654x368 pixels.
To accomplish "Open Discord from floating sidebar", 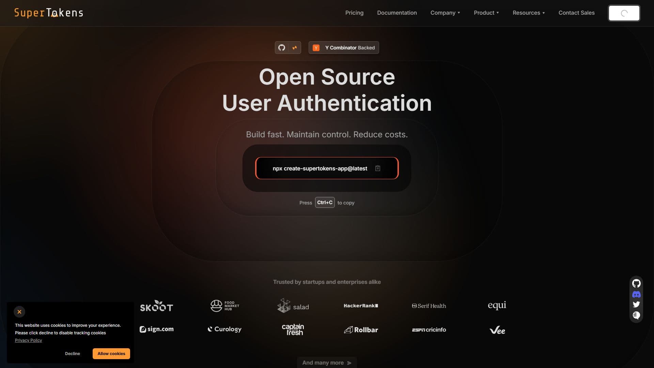I will pos(636,294).
